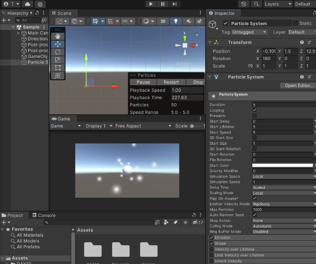The image size is (316, 264).
Task: Click search by label icon in Project
Action: (176, 222)
